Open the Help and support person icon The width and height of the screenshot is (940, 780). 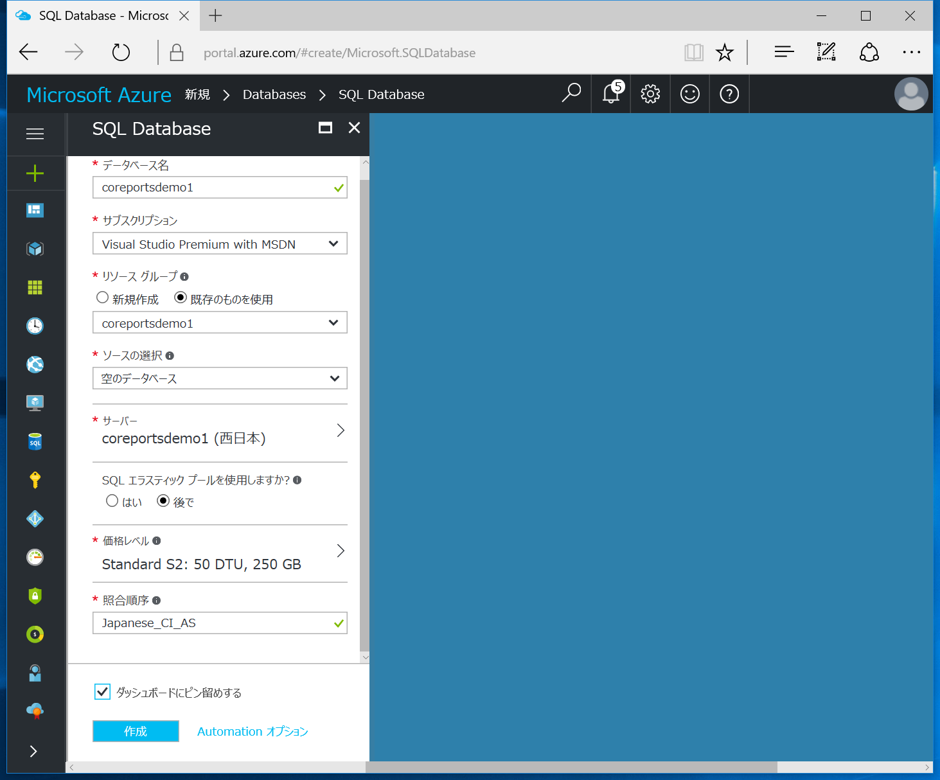tap(35, 673)
